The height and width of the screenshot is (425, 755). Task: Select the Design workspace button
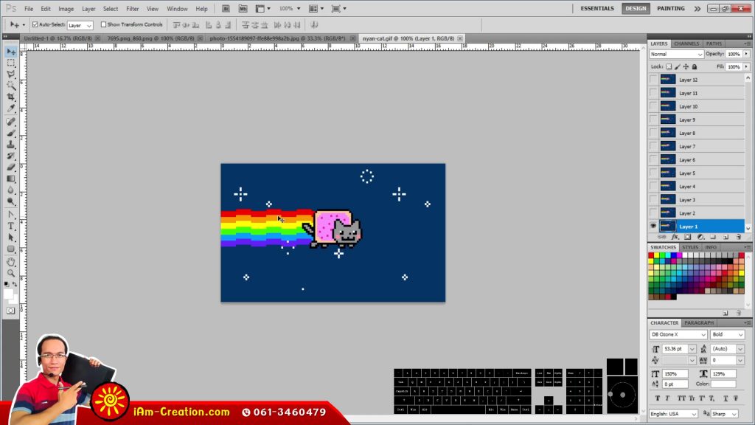click(x=636, y=8)
